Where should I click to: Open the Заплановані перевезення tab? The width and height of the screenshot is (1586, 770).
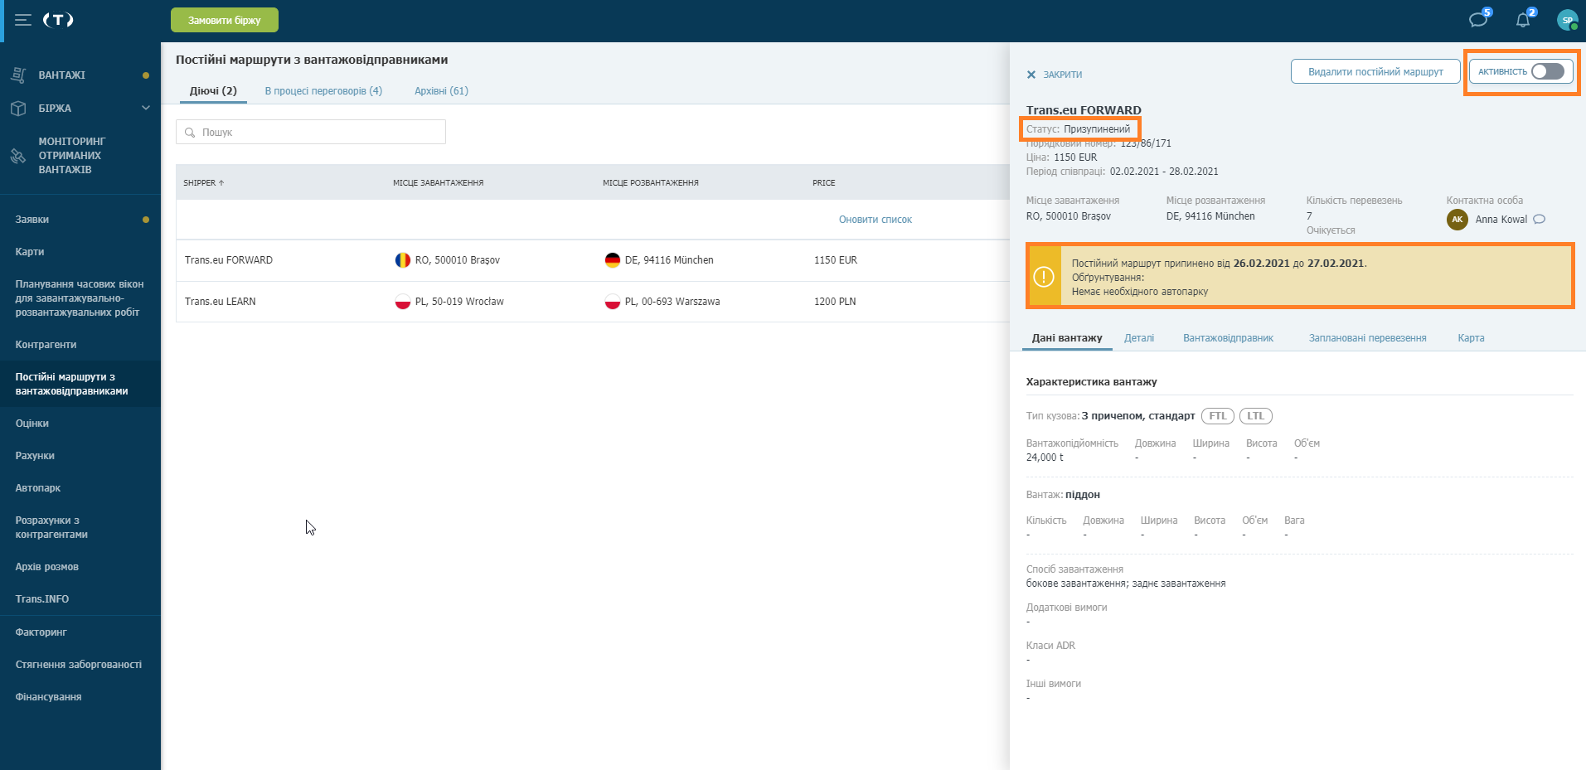1367,338
